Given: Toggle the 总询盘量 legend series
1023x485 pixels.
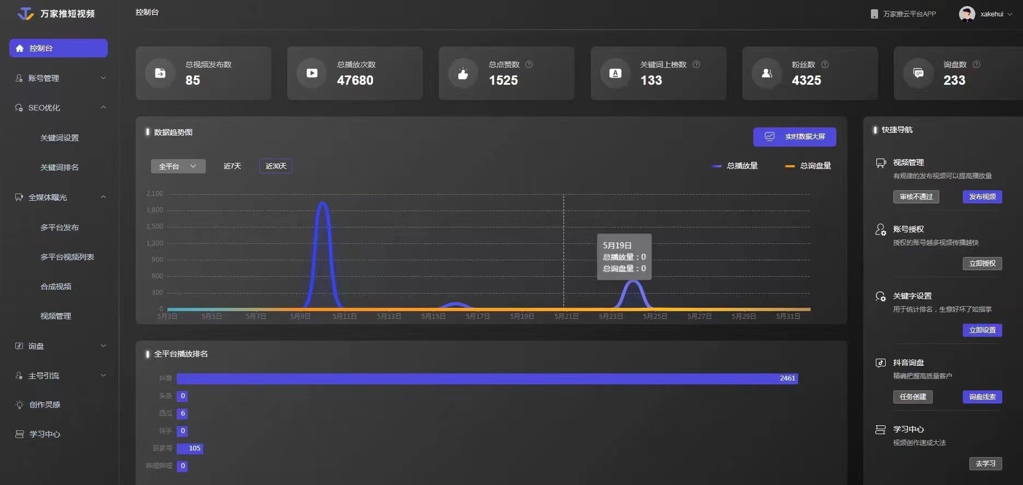Looking at the screenshot, I should [x=808, y=166].
